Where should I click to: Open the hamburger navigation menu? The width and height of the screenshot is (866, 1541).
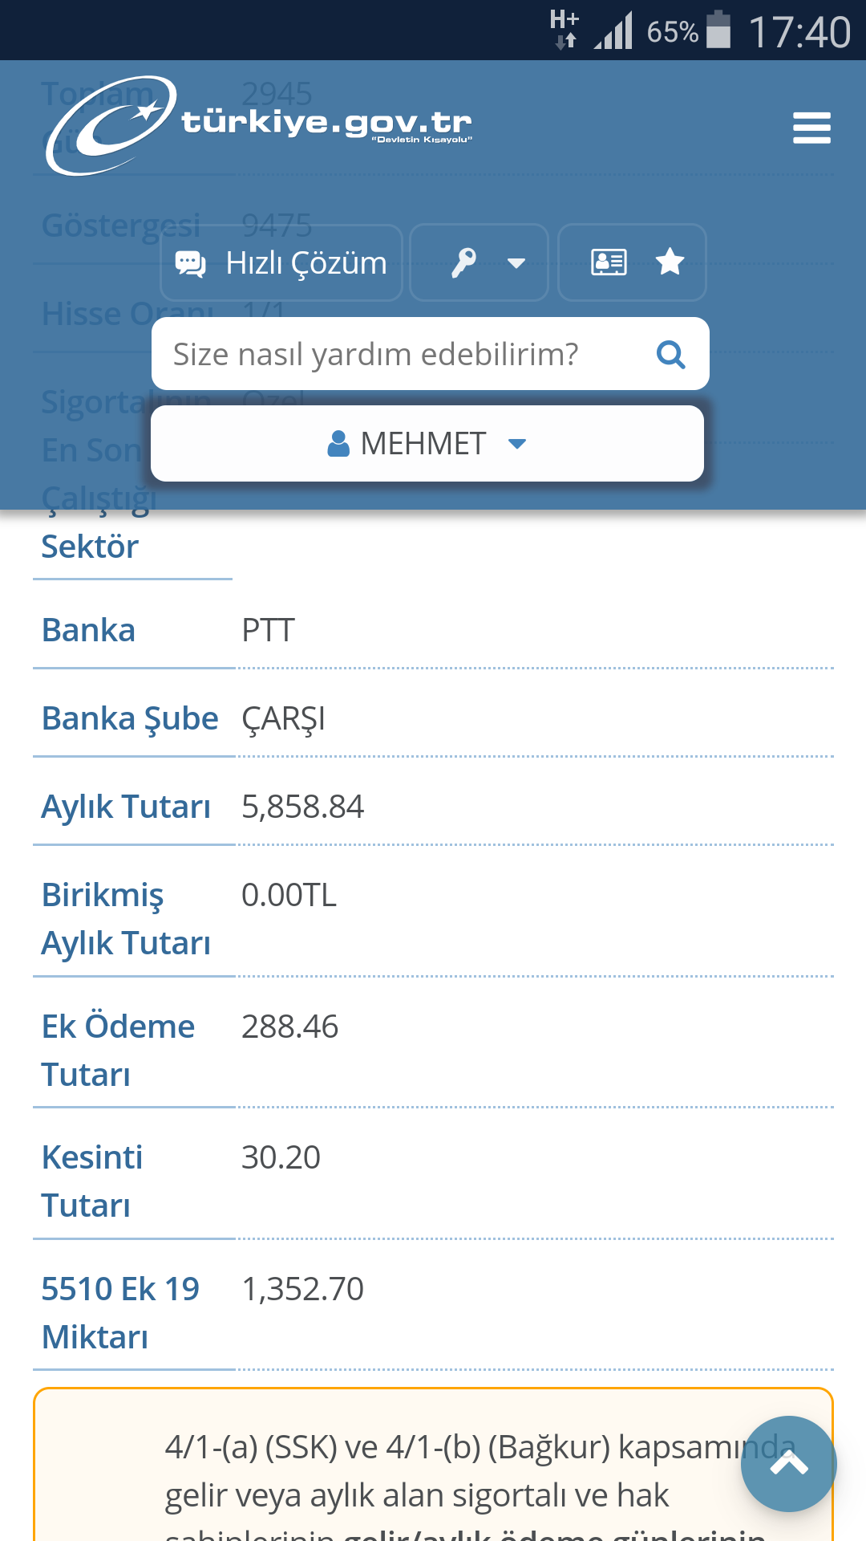coord(811,128)
